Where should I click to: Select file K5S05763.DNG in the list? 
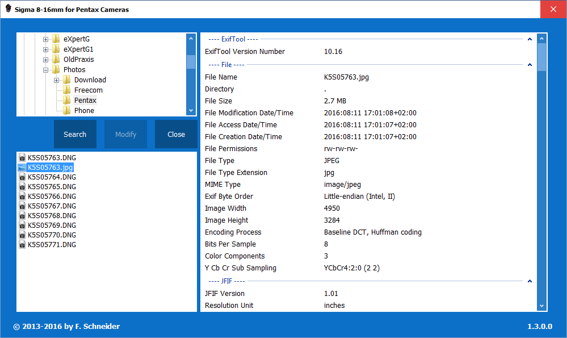[52, 158]
